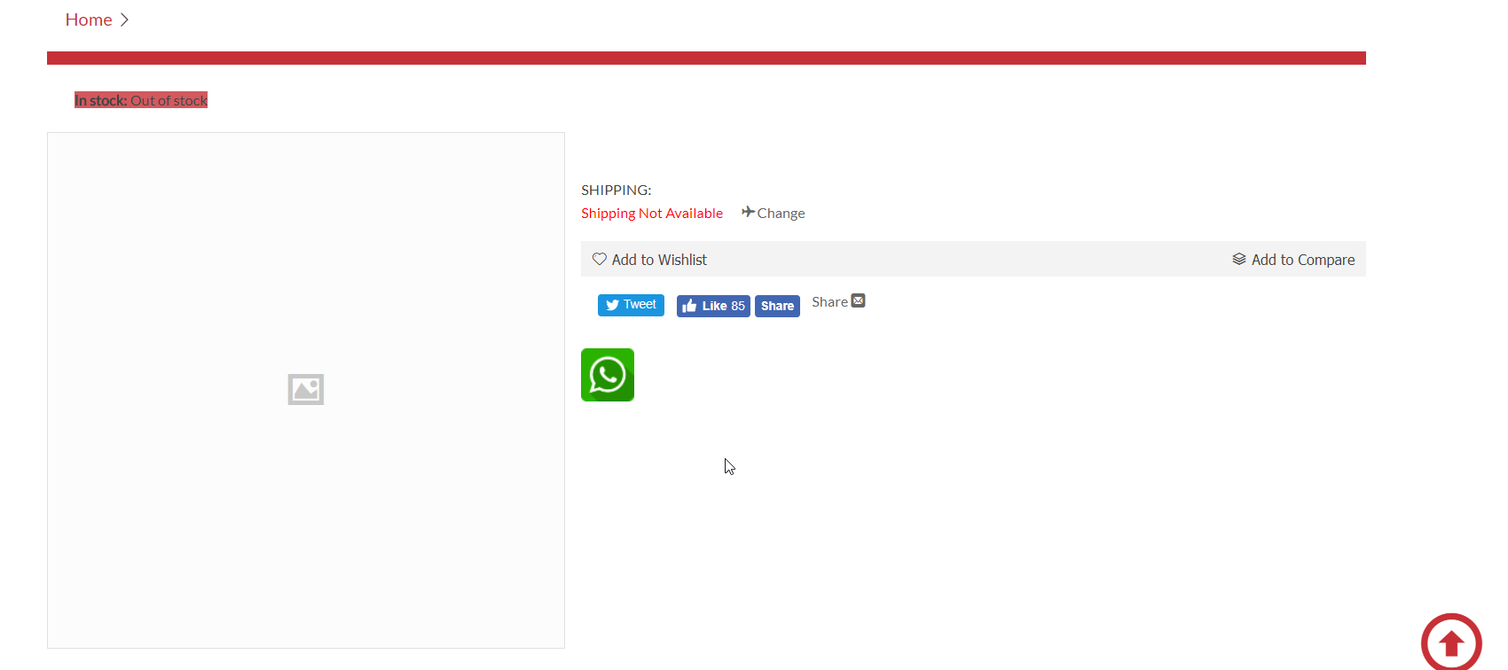Click the scroll-to-top arrow button
Screen dimensions: 1508x670
click(1451, 643)
